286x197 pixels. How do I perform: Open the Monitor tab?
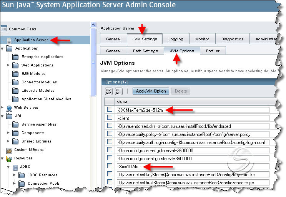202,39
